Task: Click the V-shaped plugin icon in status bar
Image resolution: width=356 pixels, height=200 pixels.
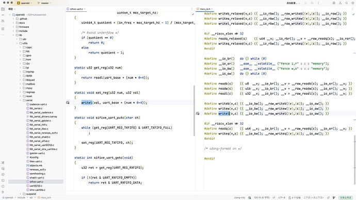Action: tap(334, 198)
